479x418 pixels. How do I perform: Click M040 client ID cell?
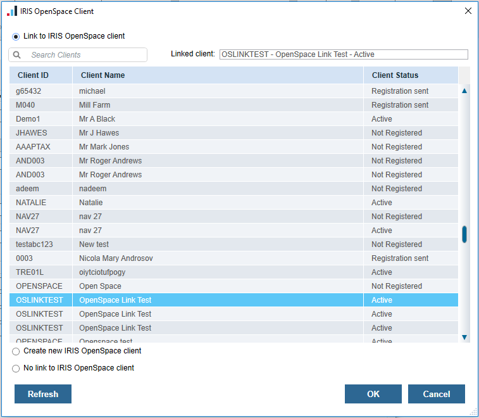tap(41, 105)
